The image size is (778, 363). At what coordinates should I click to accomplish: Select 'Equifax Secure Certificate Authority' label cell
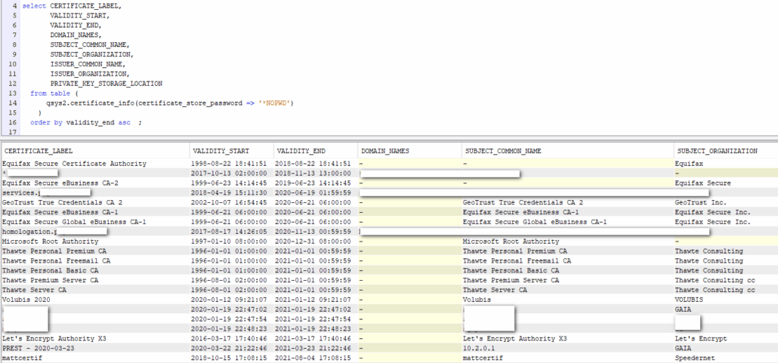pos(74,164)
